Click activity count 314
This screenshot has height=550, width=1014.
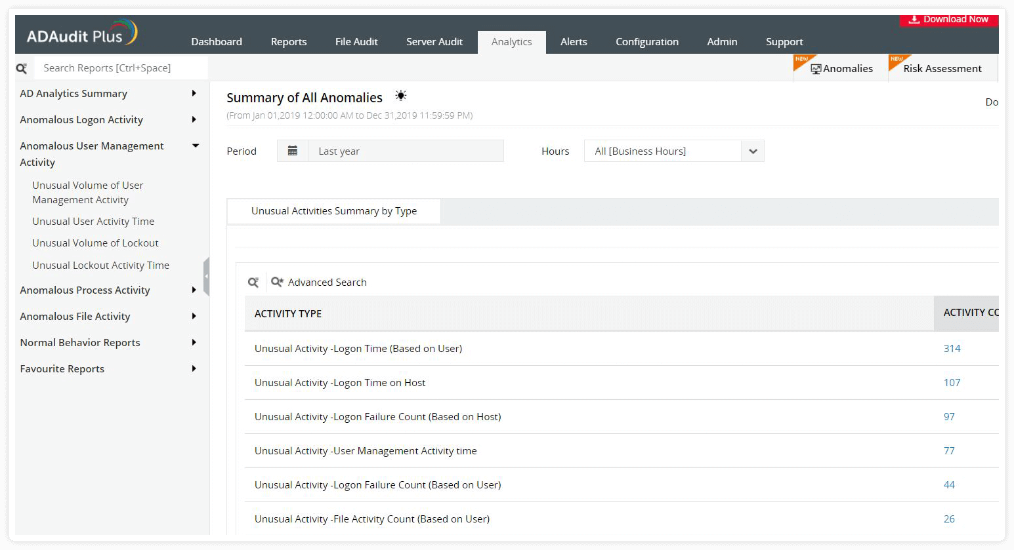952,349
